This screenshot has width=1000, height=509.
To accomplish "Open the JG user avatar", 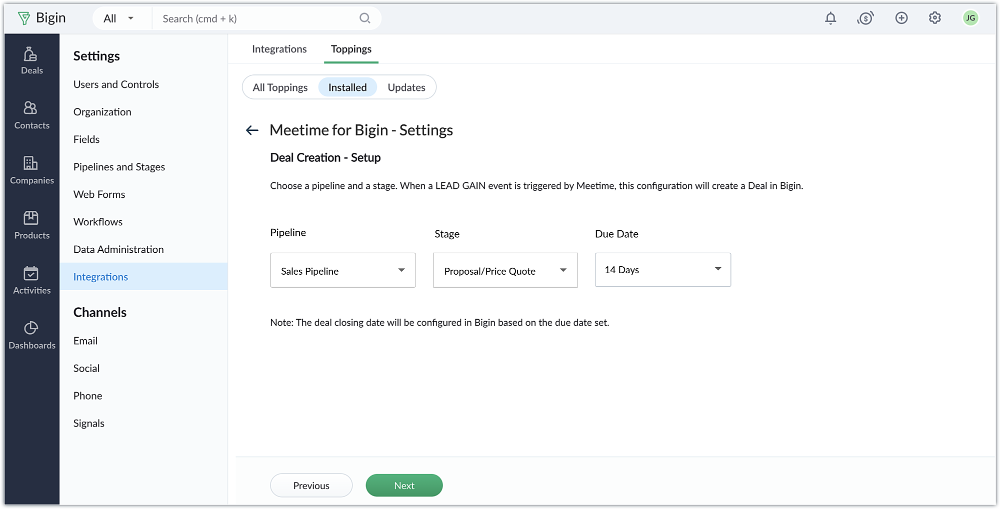I will pyautogui.click(x=970, y=18).
